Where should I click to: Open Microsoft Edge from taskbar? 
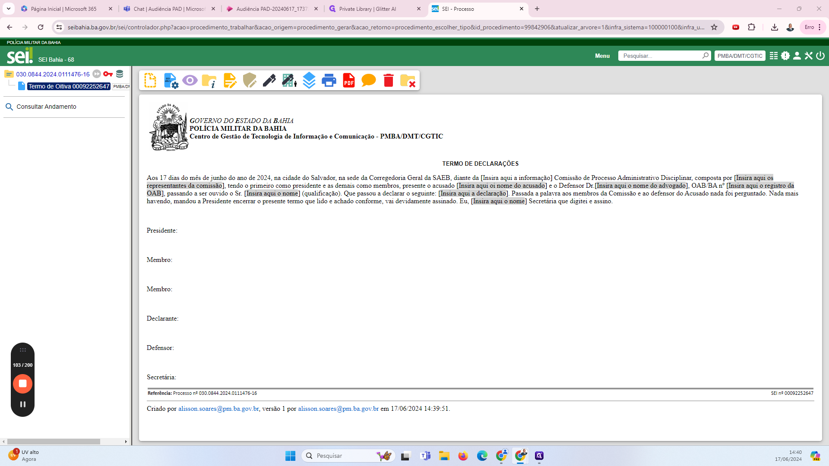(x=482, y=456)
